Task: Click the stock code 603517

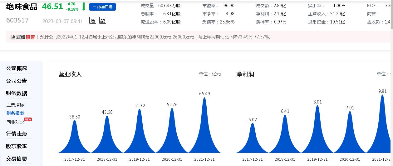Action: [17, 20]
